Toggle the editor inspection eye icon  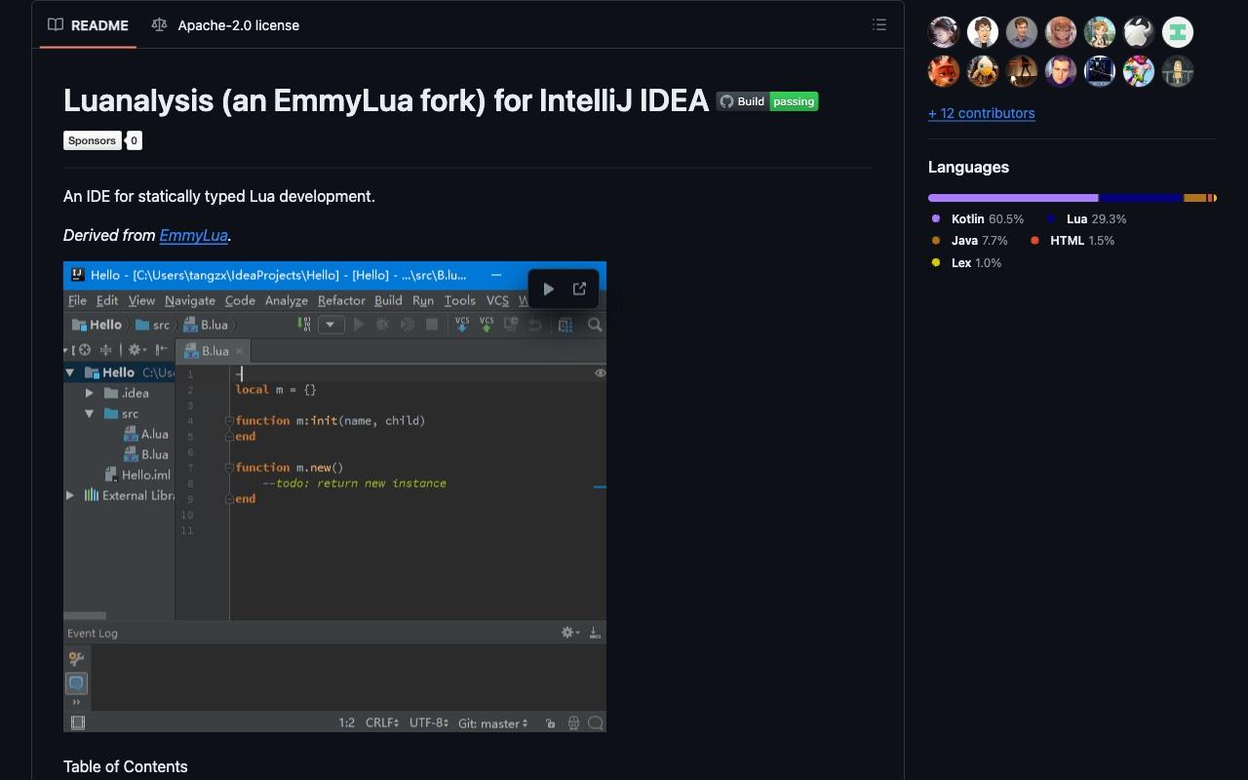point(600,372)
